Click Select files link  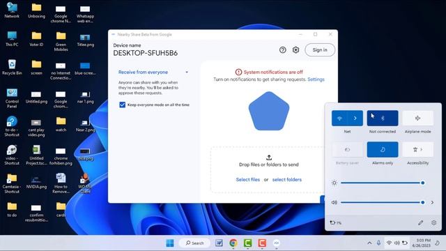pos(248,180)
